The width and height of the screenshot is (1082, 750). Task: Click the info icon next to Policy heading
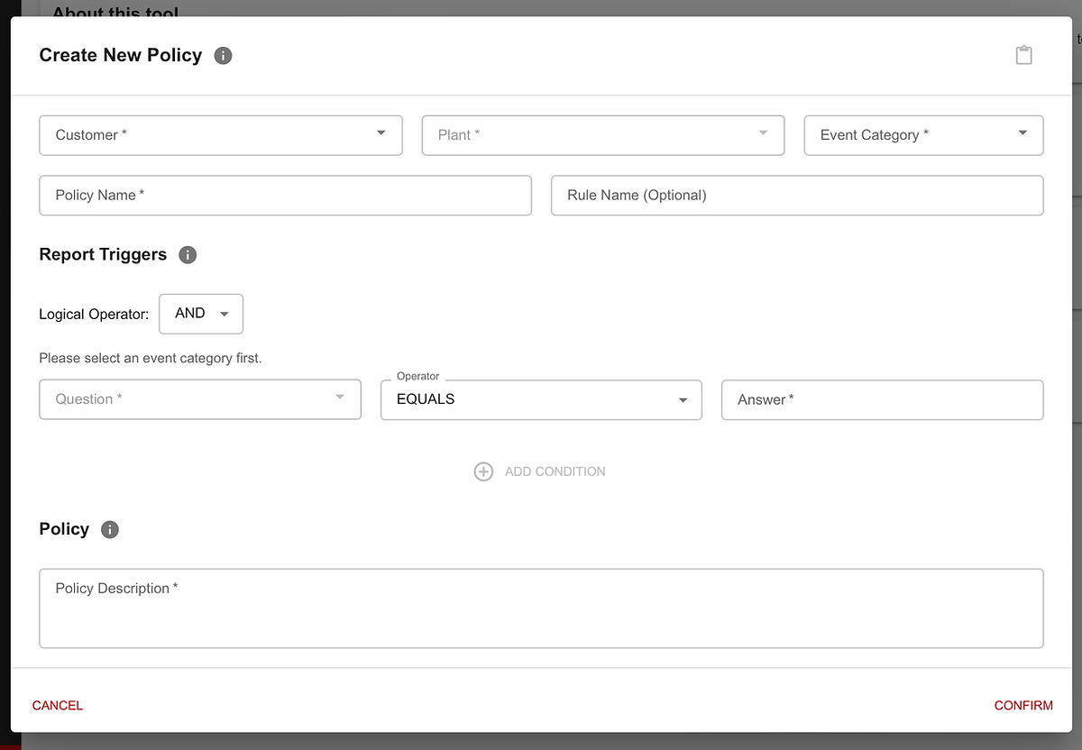110,530
